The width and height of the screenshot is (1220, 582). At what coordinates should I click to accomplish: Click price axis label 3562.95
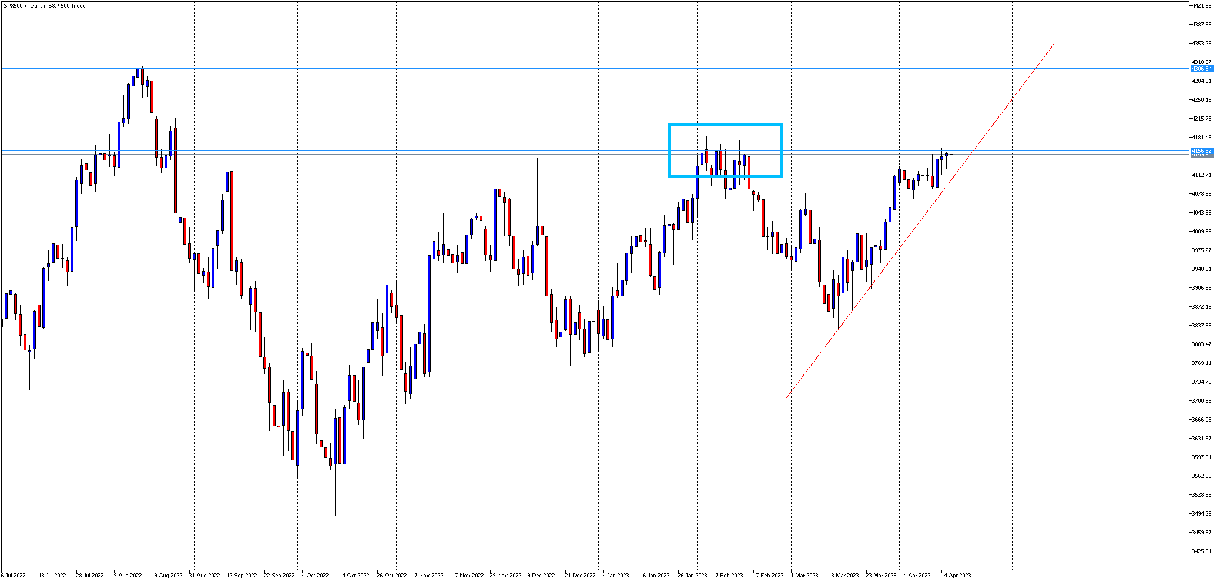(x=1202, y=476)
